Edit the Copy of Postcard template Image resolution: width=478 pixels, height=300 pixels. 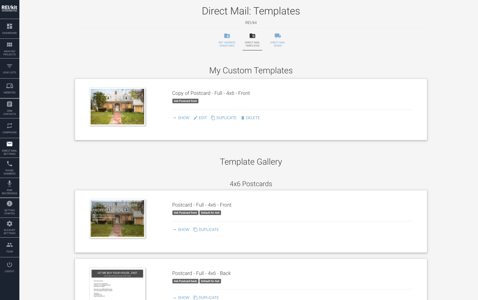(200, 118)
